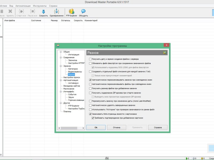Viewport: 214px width, 160px height.
Task: Select Видеосервисы in the settings tree
Action: pos(75,72)
